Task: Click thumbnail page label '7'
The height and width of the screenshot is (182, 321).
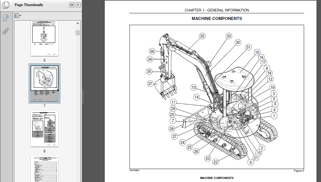Action: pyautogui.click(x=44, y=106)
